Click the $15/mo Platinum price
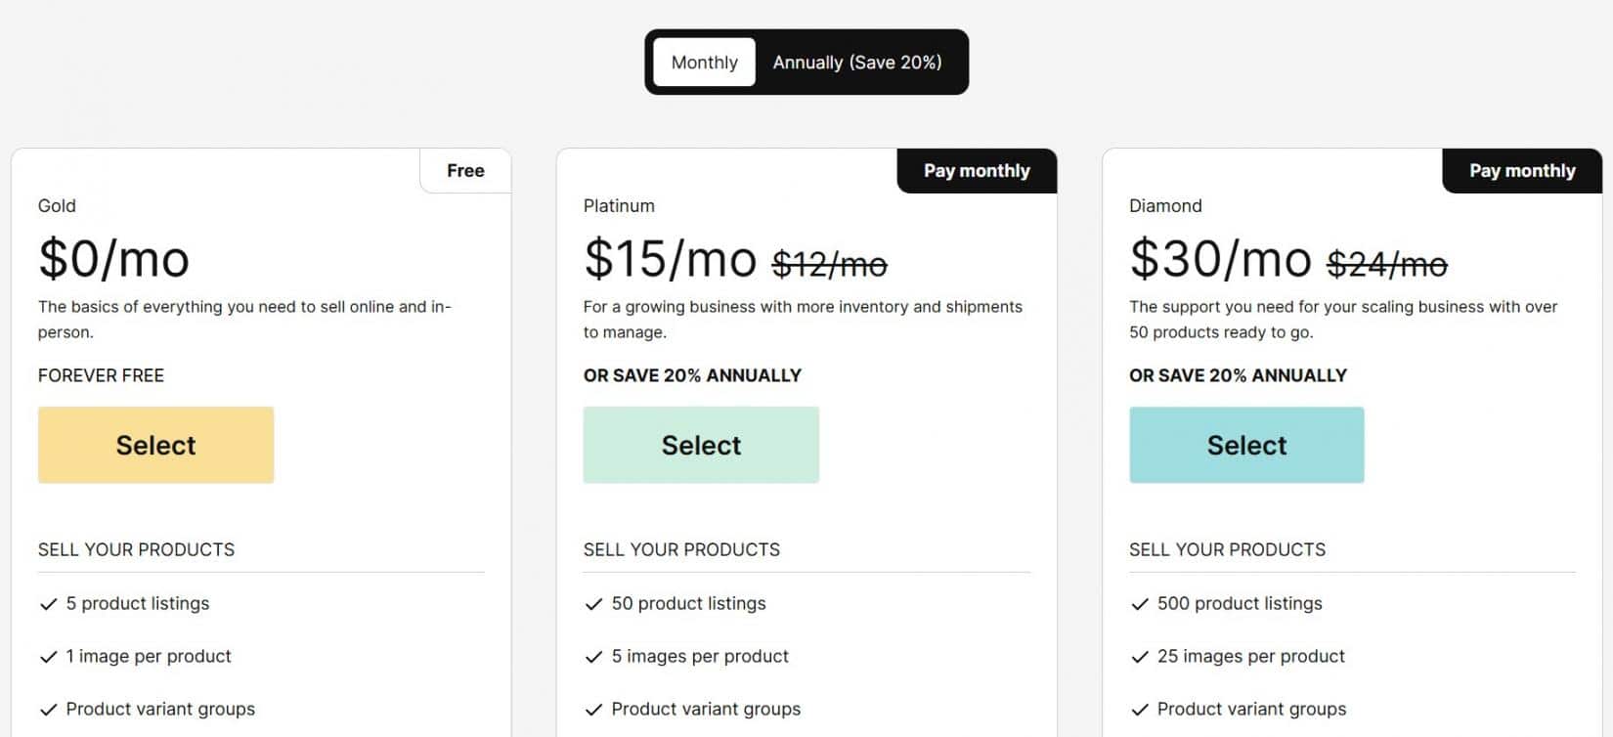 click(x=670, y=259)
